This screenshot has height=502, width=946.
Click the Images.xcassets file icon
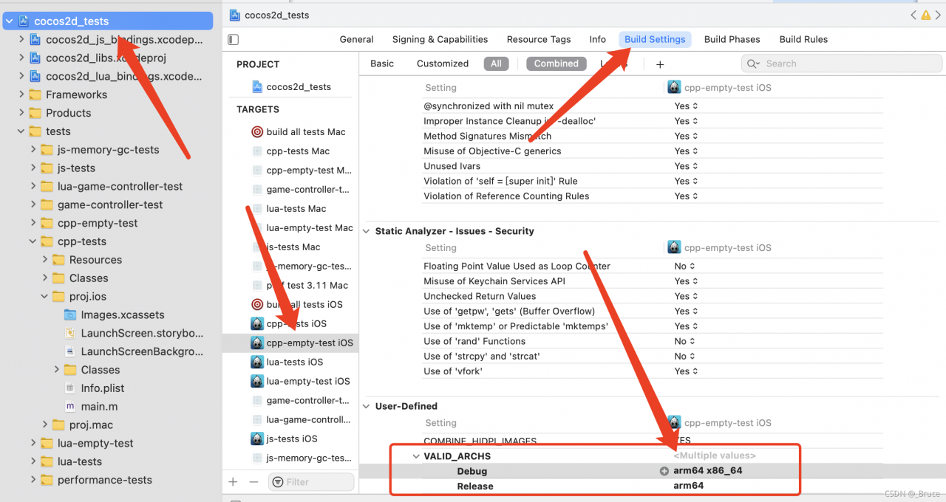tap(70, 315)
